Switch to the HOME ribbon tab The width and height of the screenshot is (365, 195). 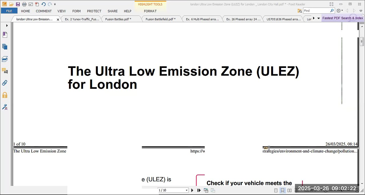[x=25, y=11]
